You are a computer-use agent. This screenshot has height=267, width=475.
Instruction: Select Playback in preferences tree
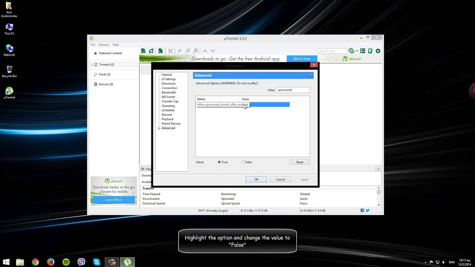tap(168, 119)
